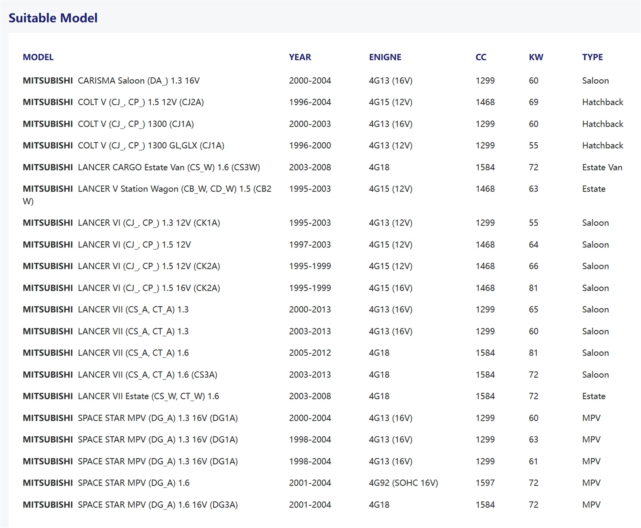Click KW value 65
This screenshot has width=641, height=528.
[x=534, y=309]
